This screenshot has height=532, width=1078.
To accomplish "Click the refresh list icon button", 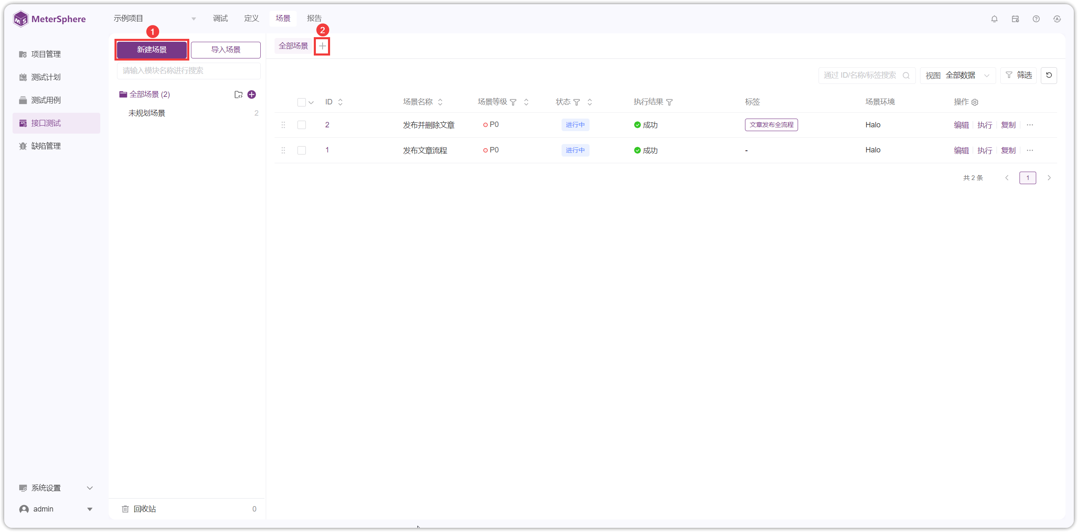I will (1049, 75).
